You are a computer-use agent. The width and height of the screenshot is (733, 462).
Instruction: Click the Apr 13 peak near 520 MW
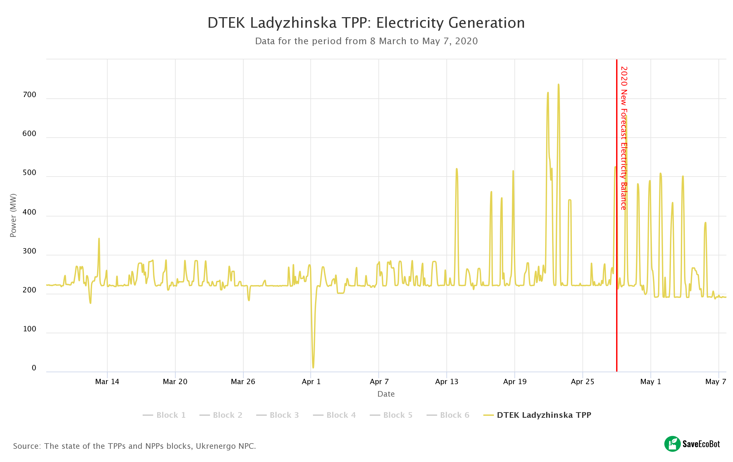(457, 169)
